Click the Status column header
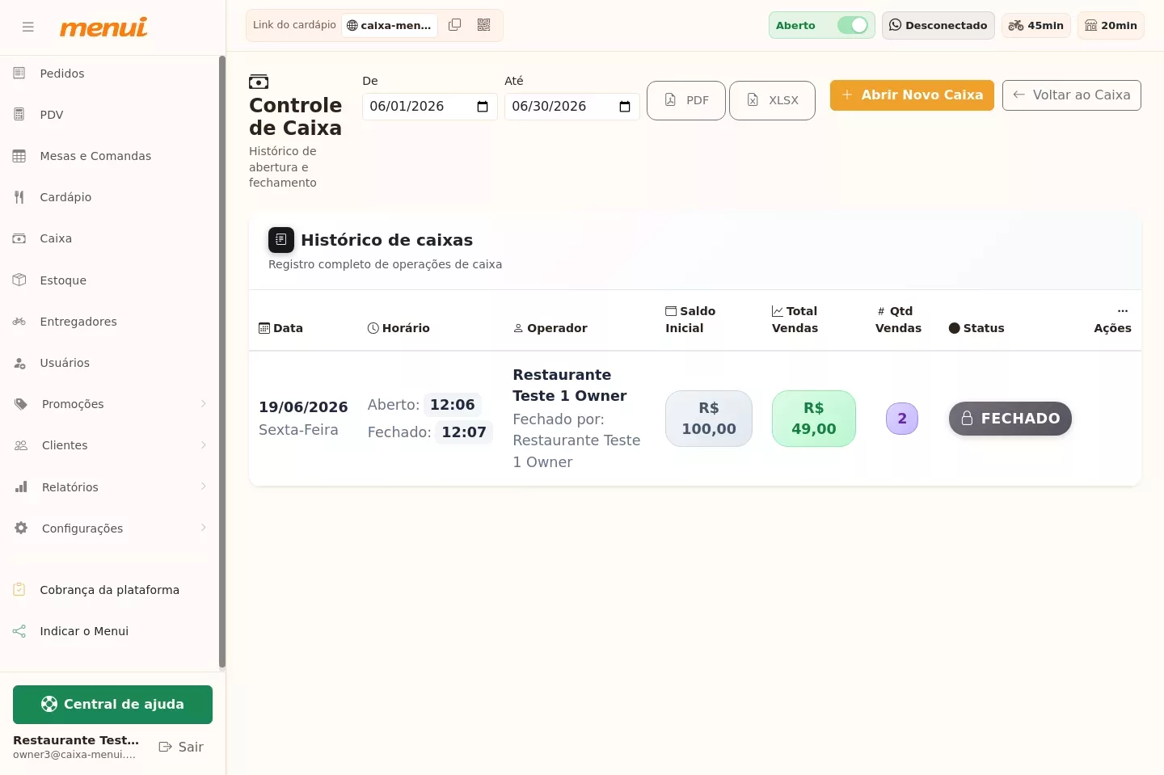 [x=976, y=328]
